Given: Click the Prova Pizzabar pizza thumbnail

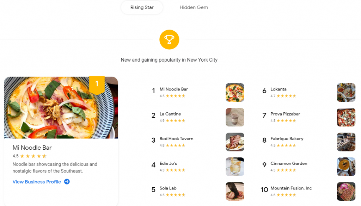Looking at the screenshot, I should [x=346, y=117].
